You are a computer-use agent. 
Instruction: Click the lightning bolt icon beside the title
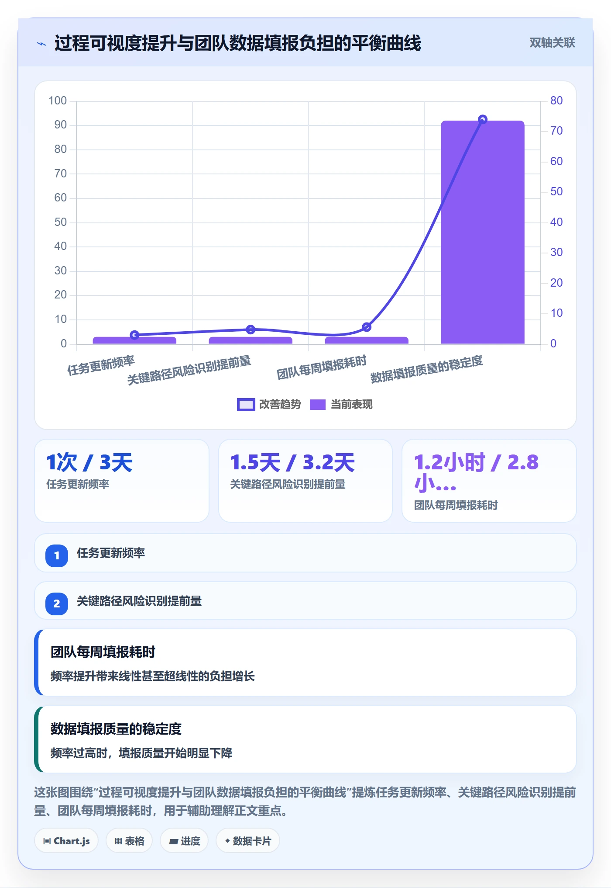click(41, 44)
